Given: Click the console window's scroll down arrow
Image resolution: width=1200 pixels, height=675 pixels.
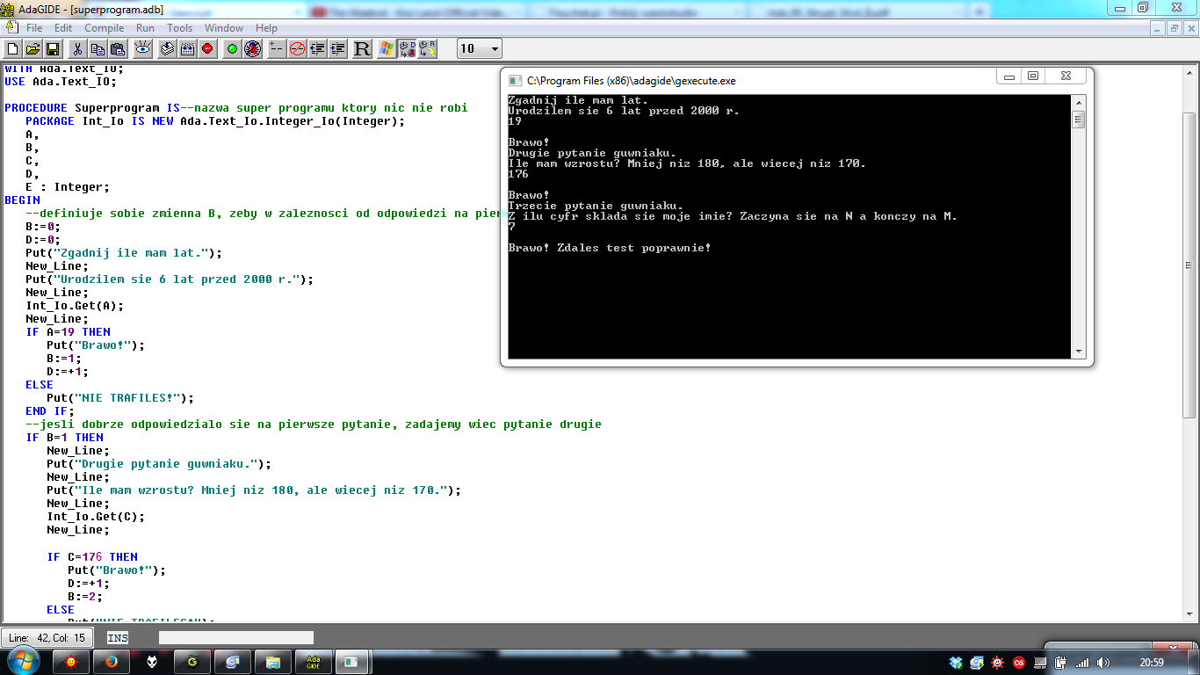Looking at the screenshot, I should tap(1079, 352).
